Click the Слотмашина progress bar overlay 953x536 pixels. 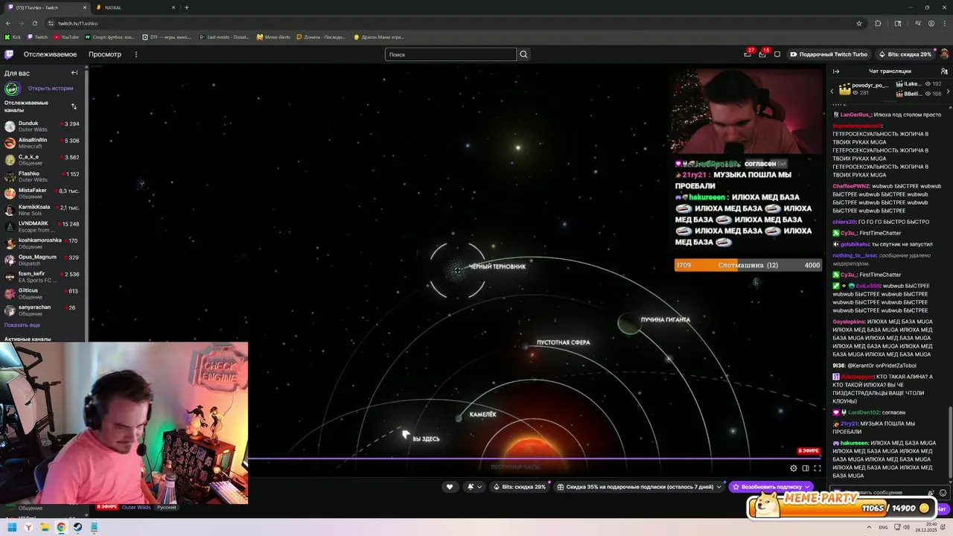pyautogui.click(x=748, y=265)
